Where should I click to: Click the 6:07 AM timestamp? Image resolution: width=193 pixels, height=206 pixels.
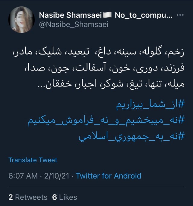pos(23,176)
